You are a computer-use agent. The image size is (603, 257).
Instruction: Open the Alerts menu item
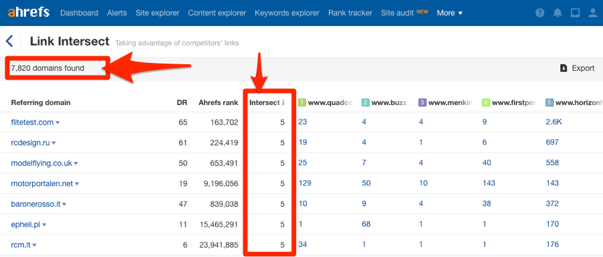pyautogui.click(x=117, y=13)
